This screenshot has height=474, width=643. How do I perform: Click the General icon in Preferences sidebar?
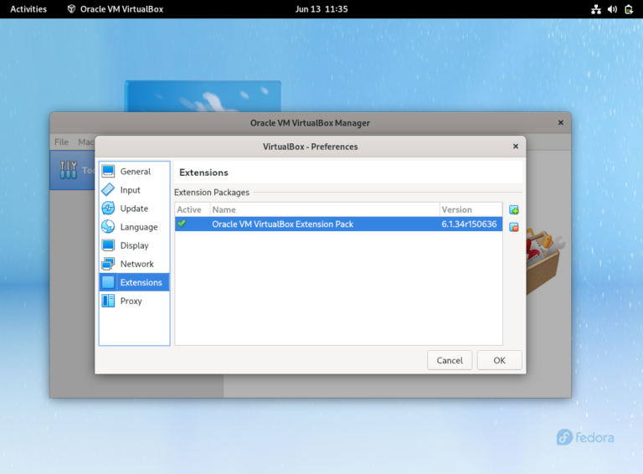pos(108,172)
